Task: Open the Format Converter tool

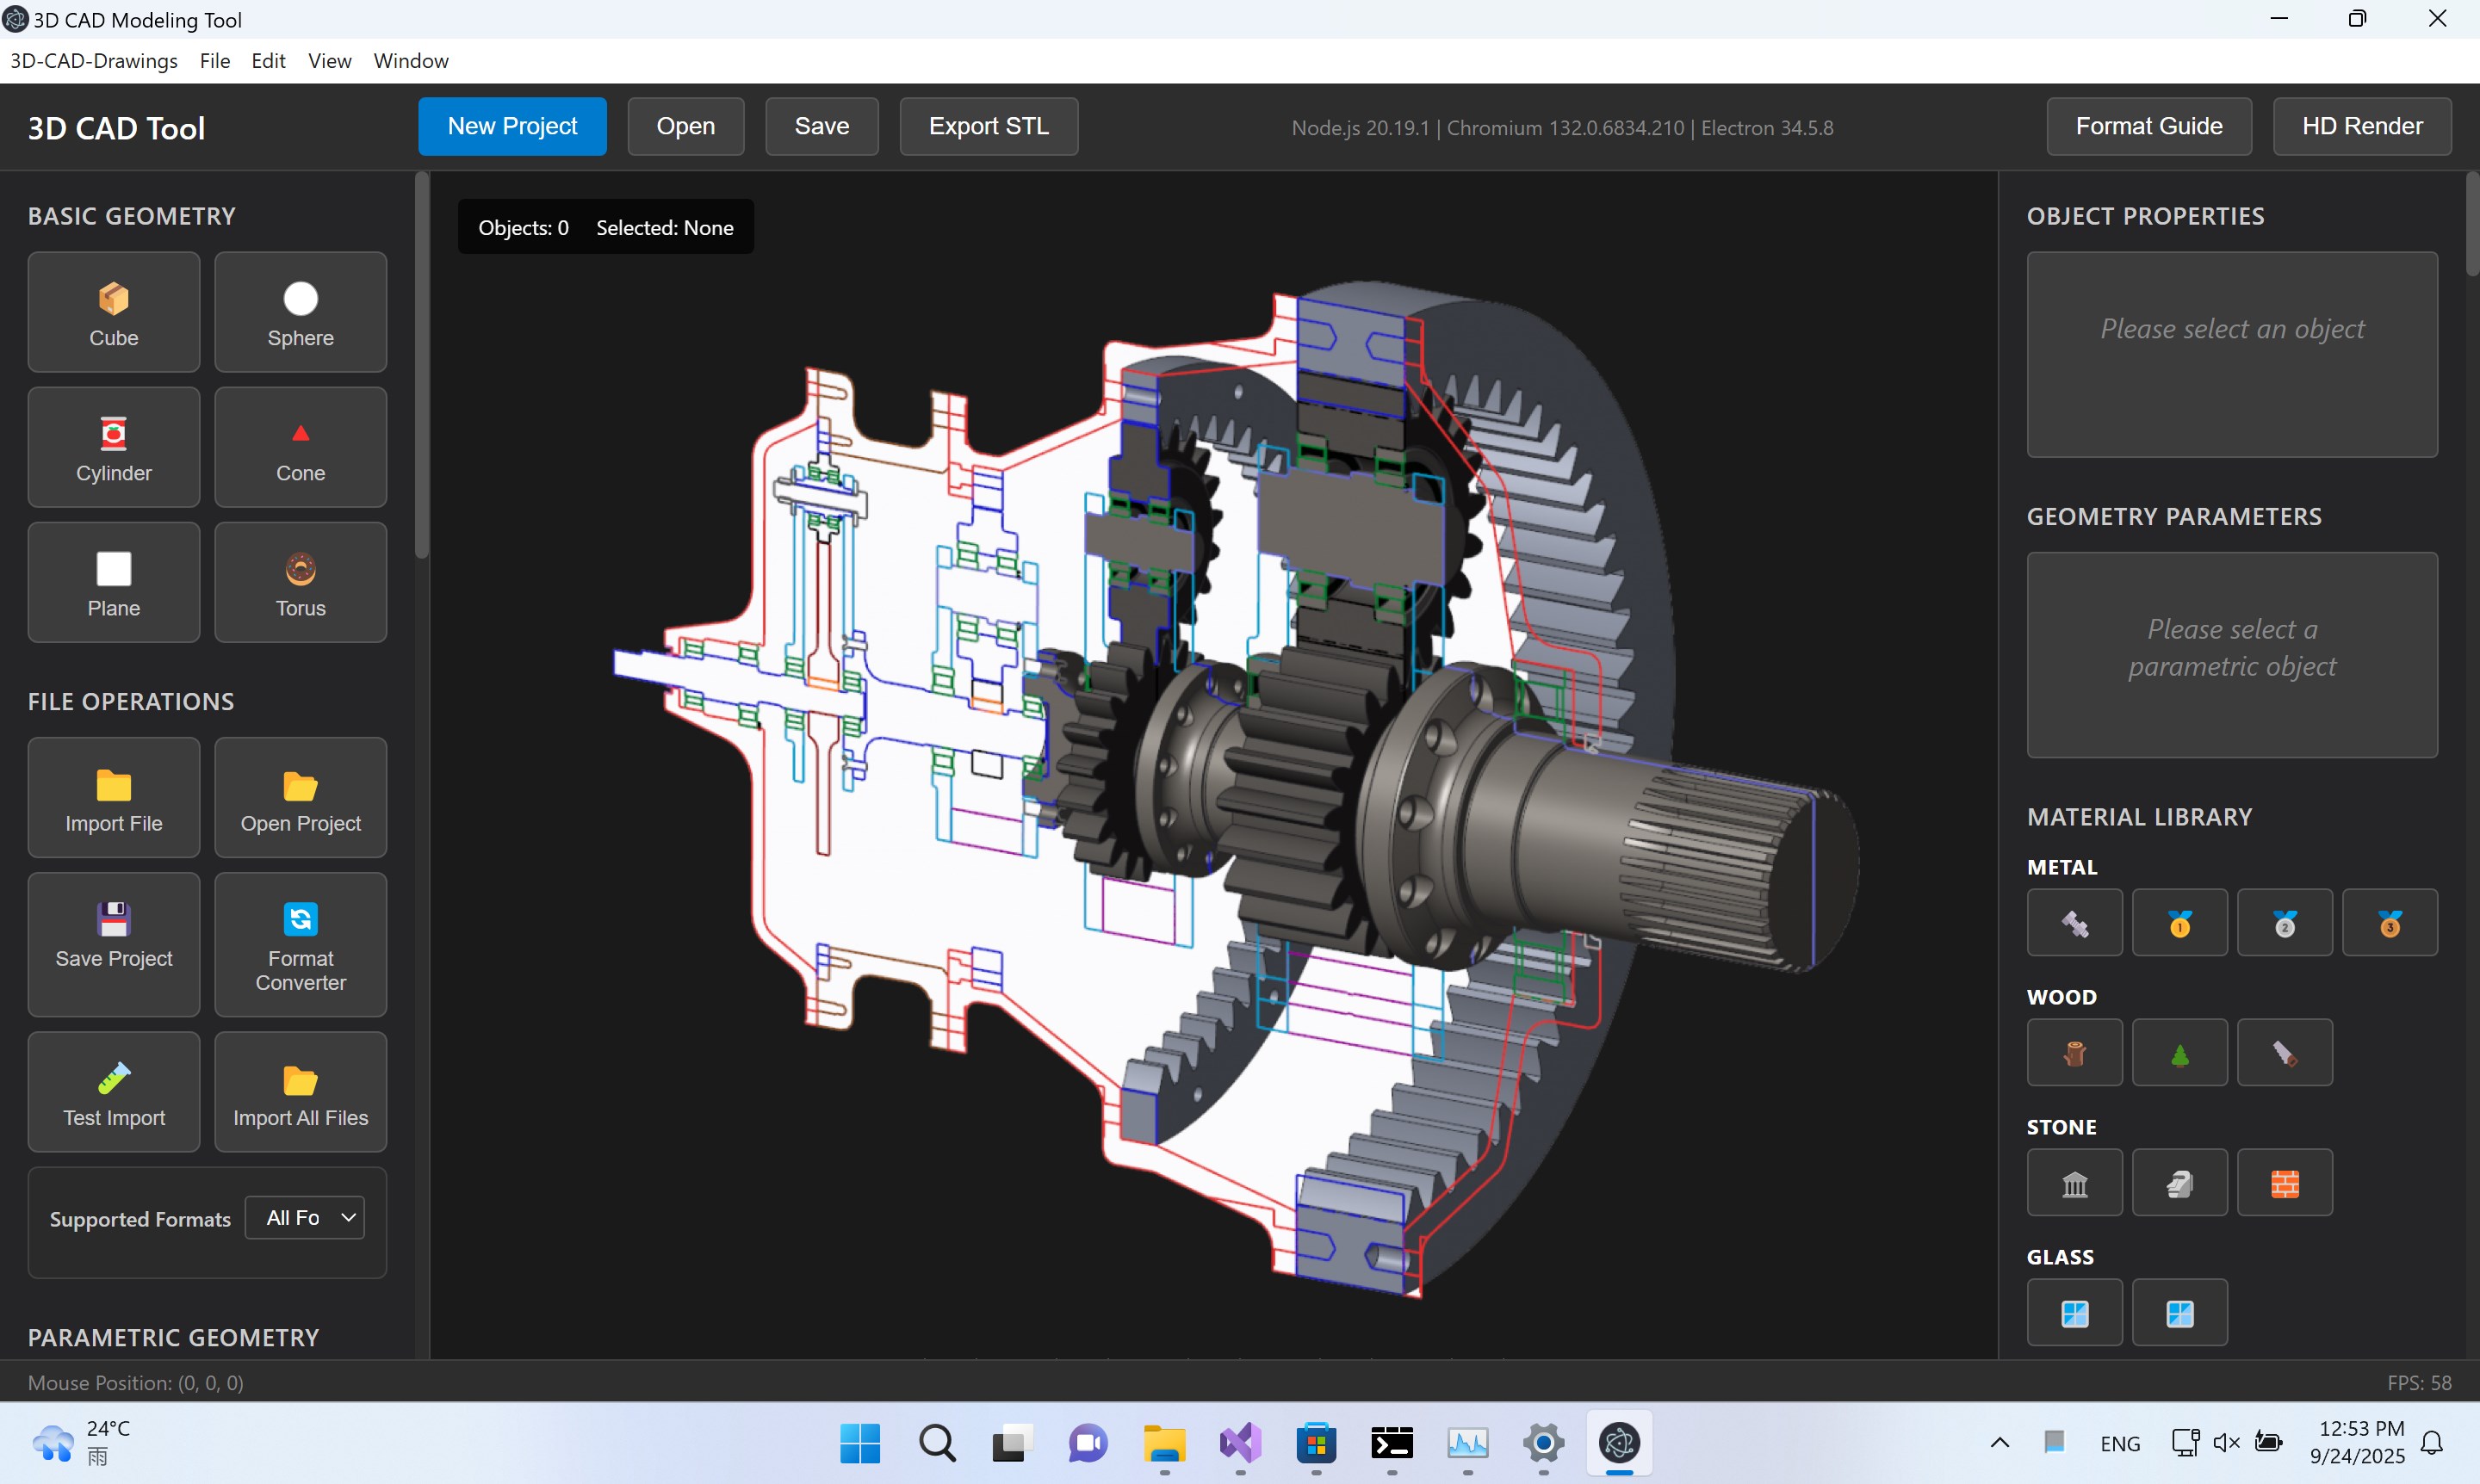Action: pos(301,944)
